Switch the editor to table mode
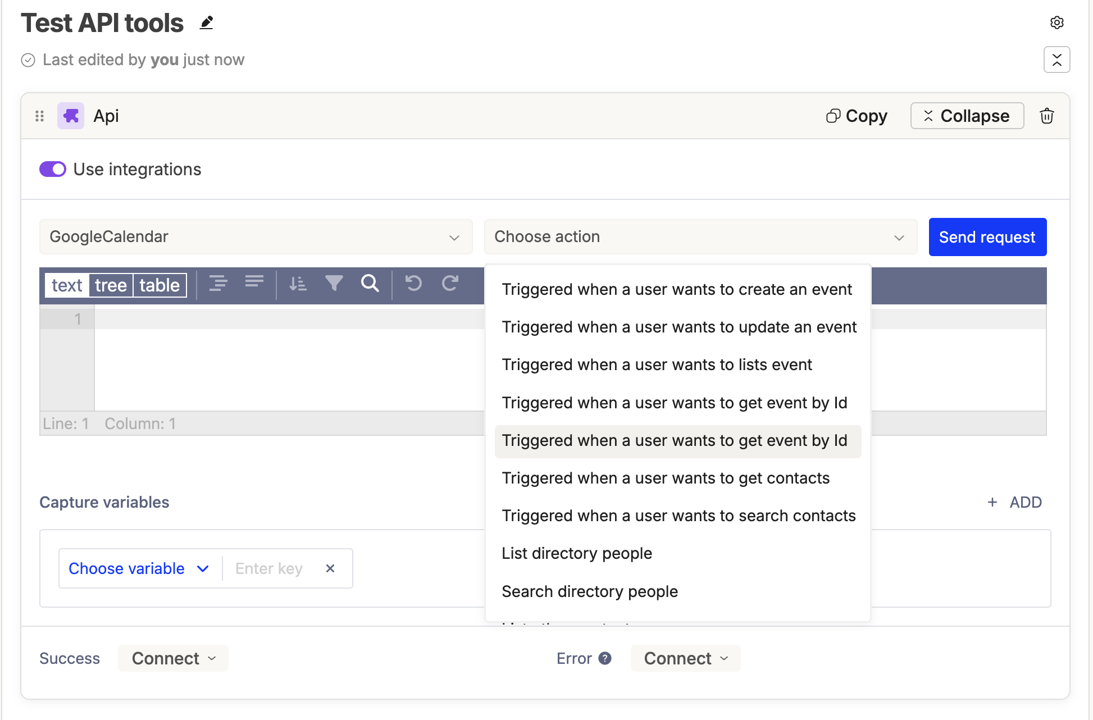Screen dimensions: 1093x720 [160, 285]
